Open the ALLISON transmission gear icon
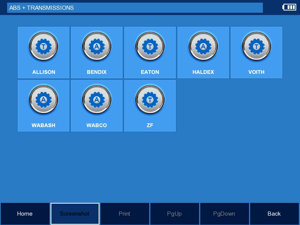Viewport: 300px width, 225px height. coord(43,46)
